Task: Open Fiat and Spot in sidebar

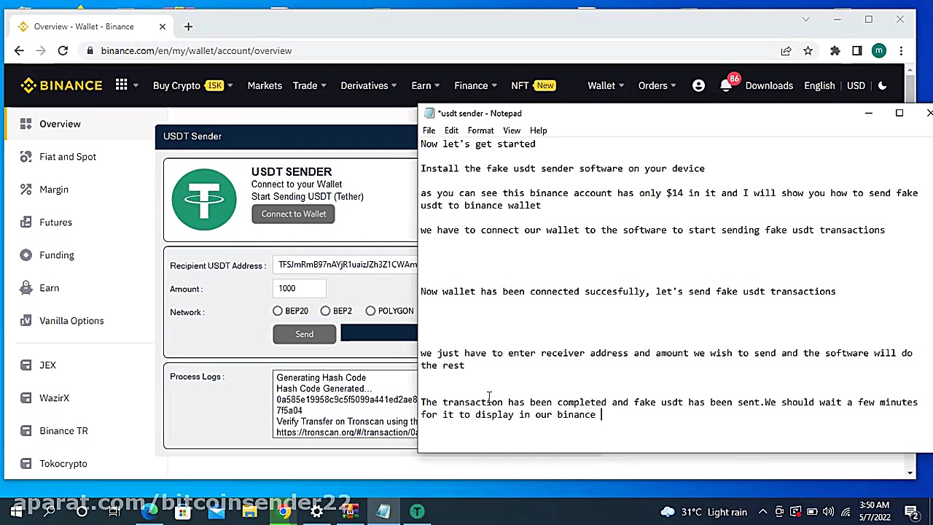Action: point(68,157)
